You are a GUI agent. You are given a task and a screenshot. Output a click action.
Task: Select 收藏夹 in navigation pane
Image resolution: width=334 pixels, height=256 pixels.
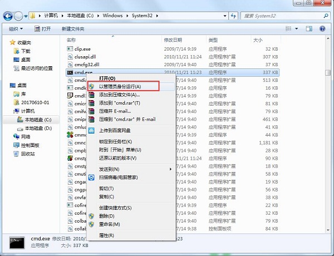(21, 43)
